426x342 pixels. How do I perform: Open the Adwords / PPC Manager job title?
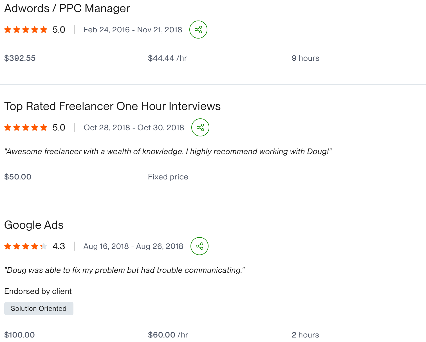coord(67,8)
